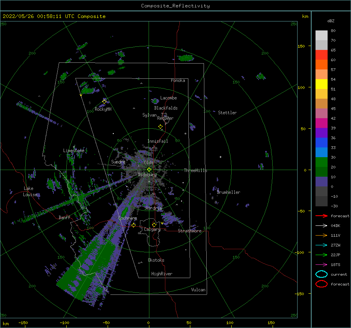This screenshot has height=328, width=351.
Task: Click the Blackfalds label
Action: (166, 108)
